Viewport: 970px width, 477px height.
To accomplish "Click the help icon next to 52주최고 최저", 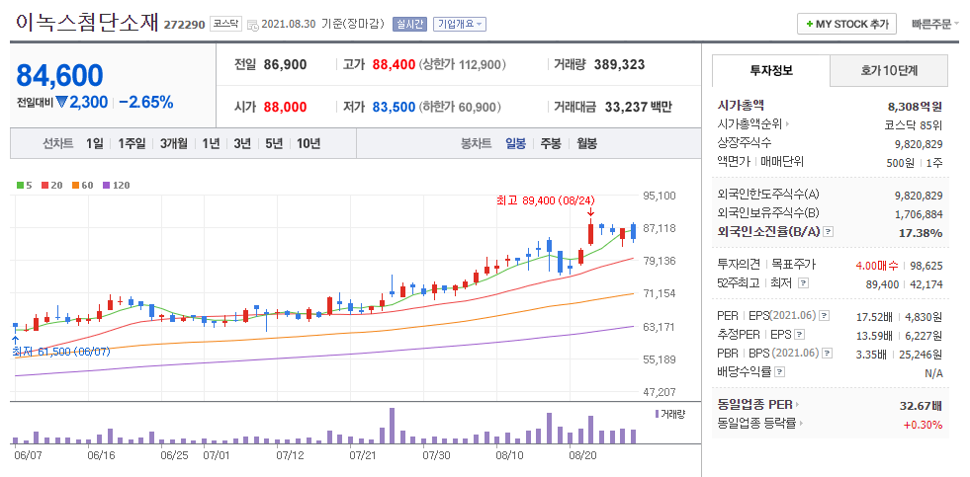I will (804, 283).
